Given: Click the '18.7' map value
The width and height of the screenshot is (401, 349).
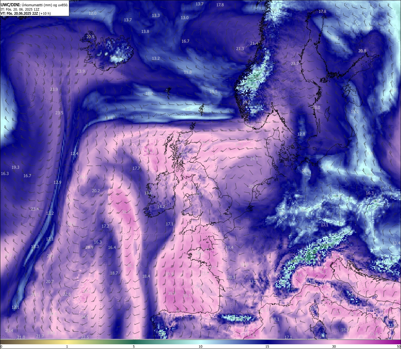Looking at the screenshot, I should [x=114, y=273].
